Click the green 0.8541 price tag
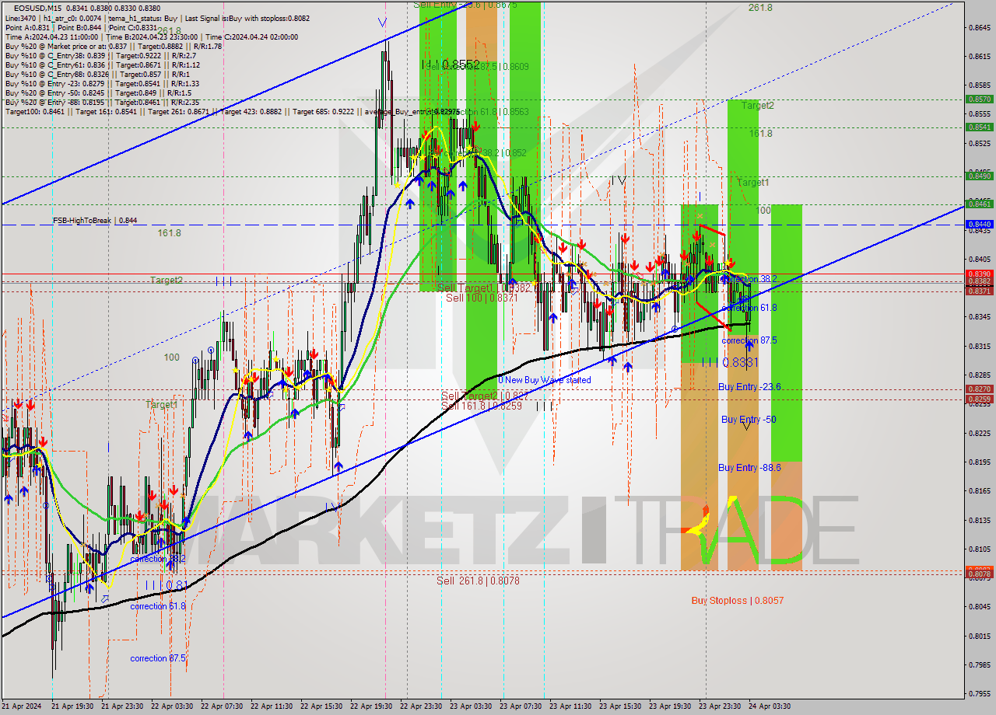This screenshot has width=996, height=715. (x=979, y=127)
